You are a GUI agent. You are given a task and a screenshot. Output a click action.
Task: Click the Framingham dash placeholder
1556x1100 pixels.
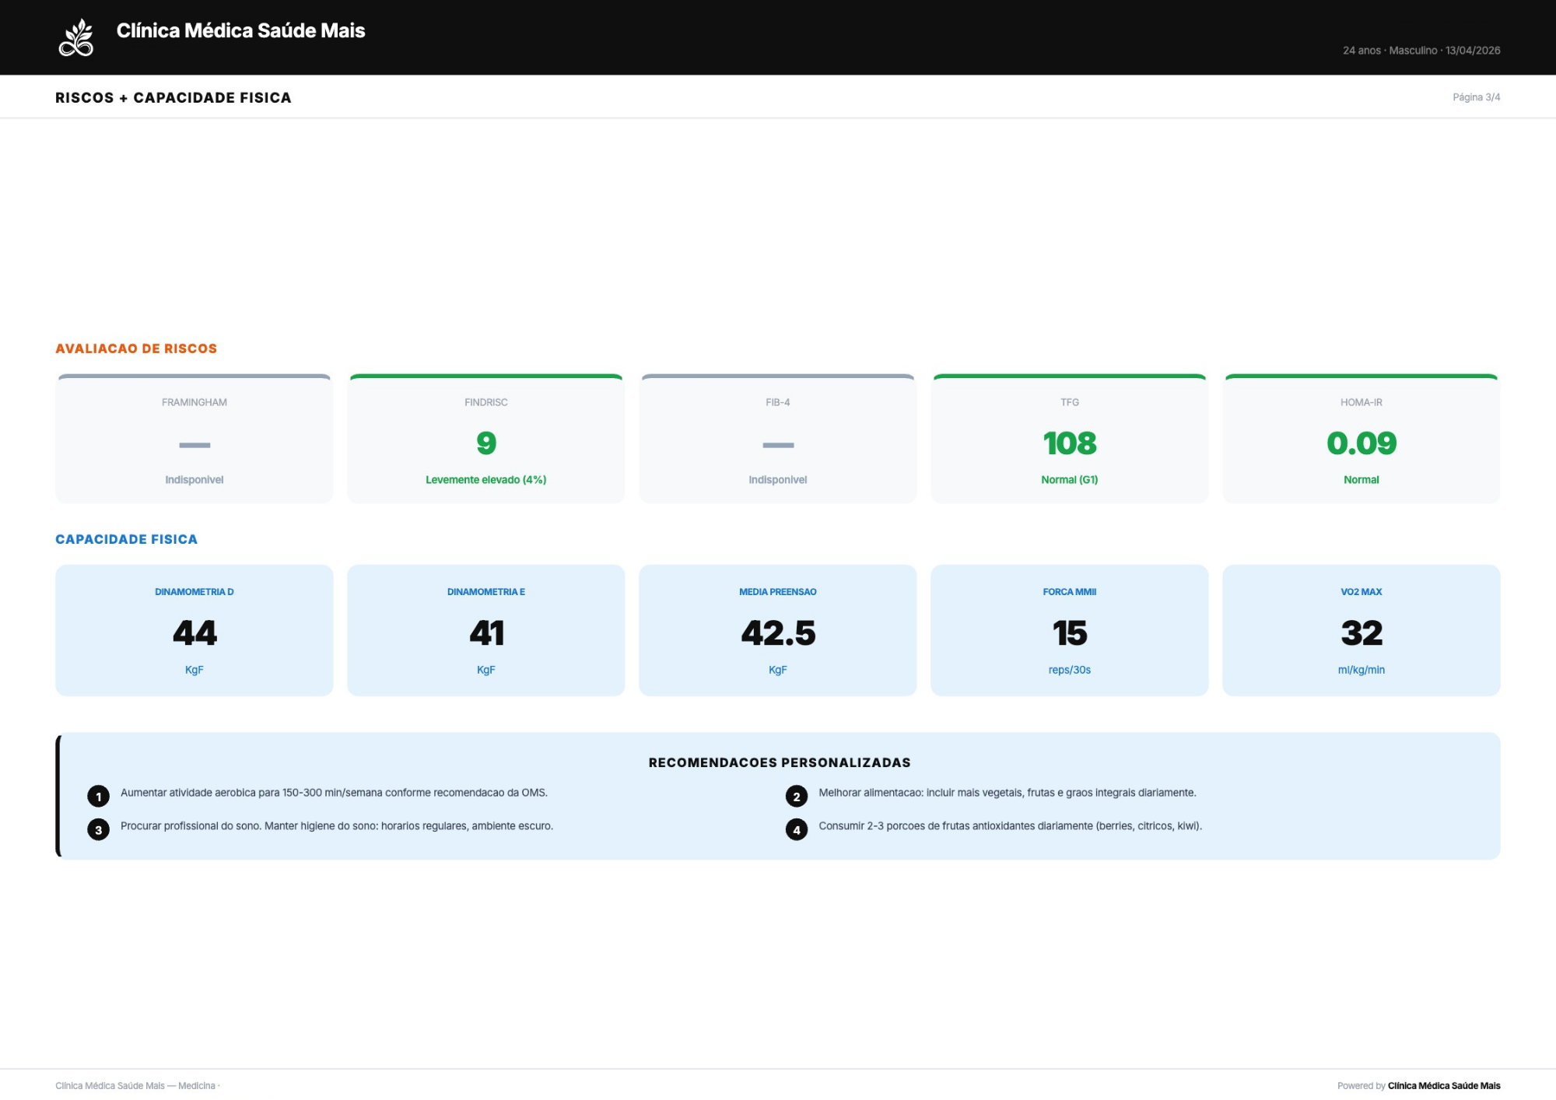194,445
